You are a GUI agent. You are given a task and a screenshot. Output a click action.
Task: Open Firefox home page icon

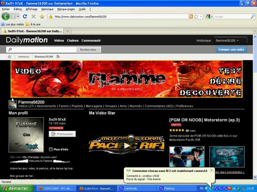click(42, 17)
